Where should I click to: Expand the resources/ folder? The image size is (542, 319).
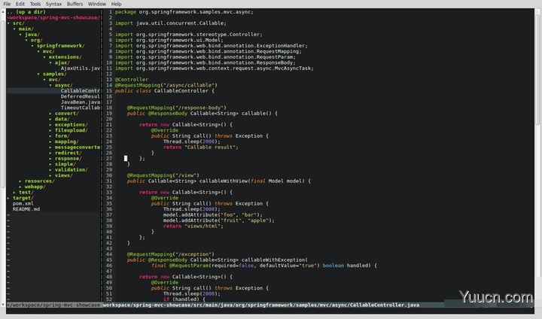coord(37,181)
